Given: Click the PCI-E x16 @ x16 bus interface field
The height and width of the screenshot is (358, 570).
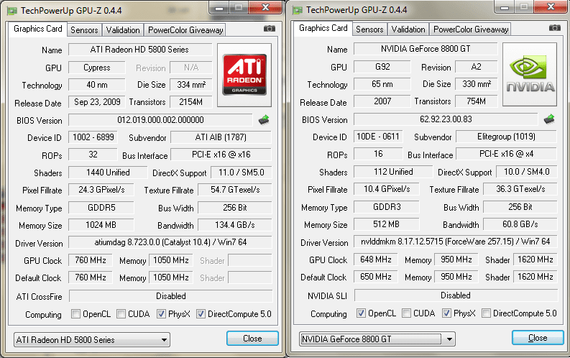Looking at the screenshot, I should point(221,155).
